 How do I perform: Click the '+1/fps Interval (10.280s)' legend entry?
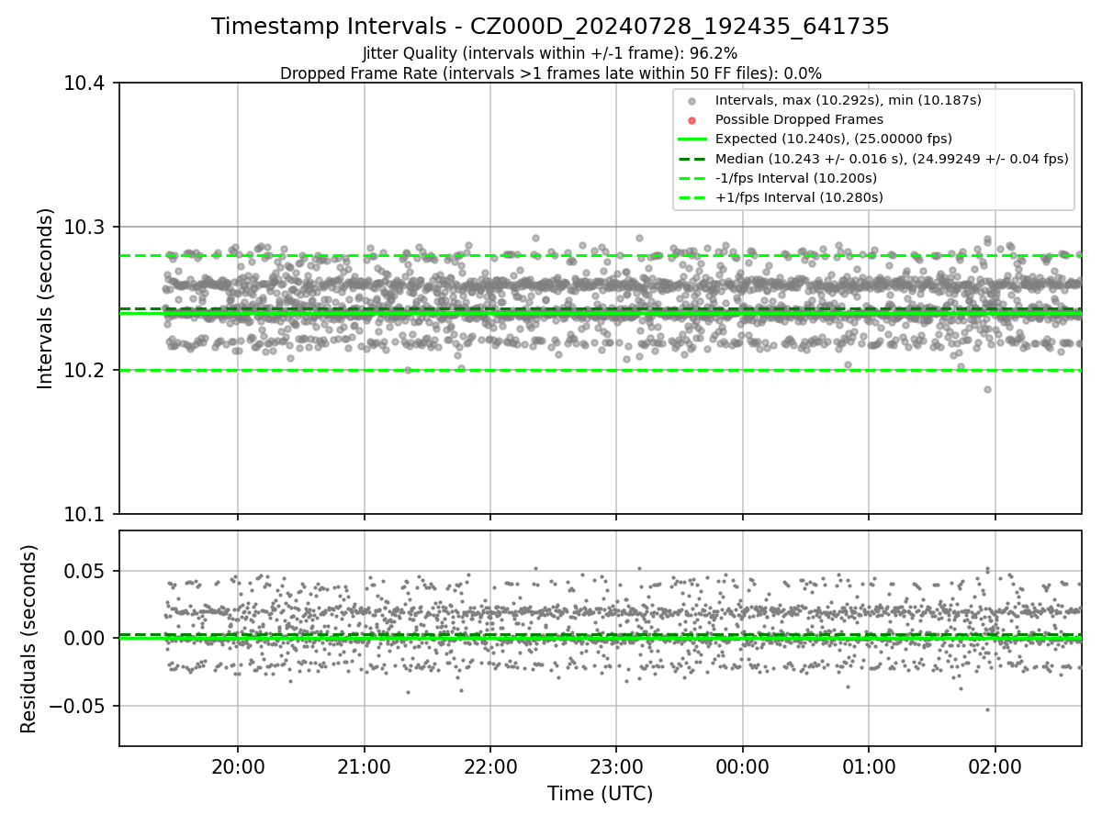(799, 197)
